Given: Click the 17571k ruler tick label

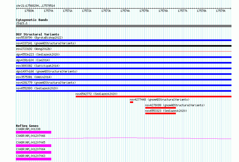Looking at the screenshot, I should 68,11.
